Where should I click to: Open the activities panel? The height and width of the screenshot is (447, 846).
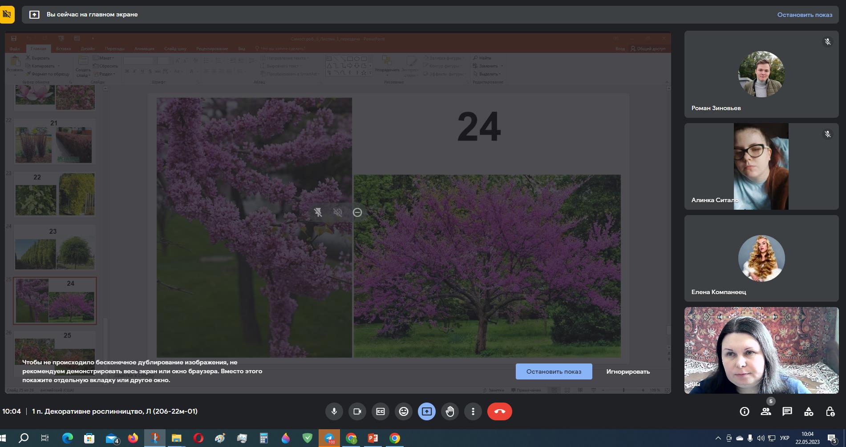[x=809, y=411]
